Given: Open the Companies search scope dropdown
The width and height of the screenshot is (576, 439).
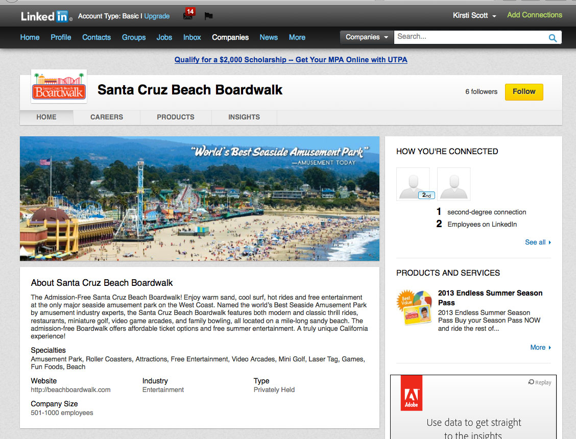Looking at the screenshot, I should click(x=367, y=37).
